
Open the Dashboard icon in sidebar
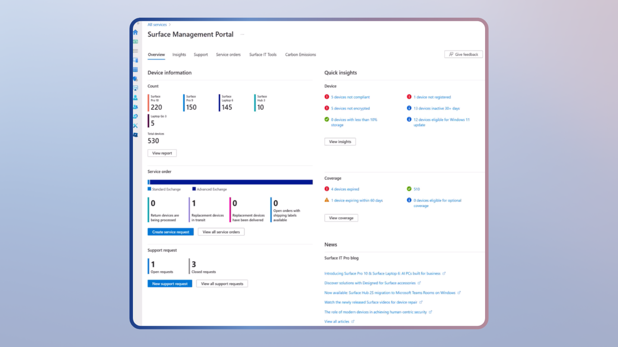coord(136,42)
